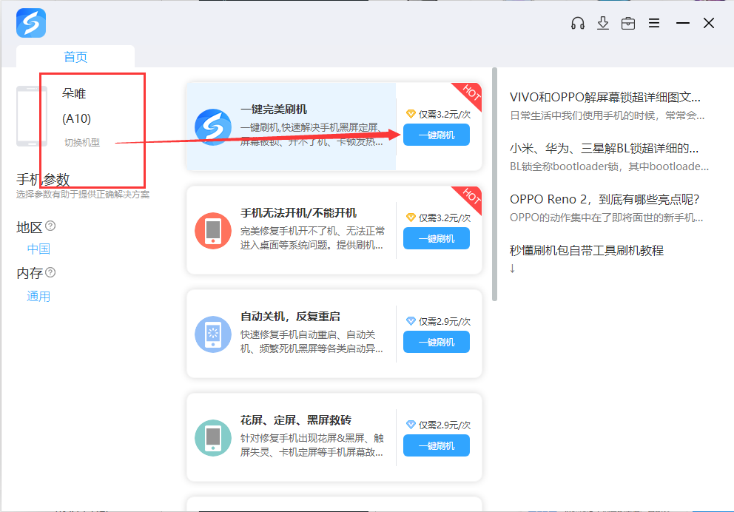734x512 pixels.
Task: Click 仅需3.2元/次 price on 一键完美刷机
Action: [x=445, y=114]
